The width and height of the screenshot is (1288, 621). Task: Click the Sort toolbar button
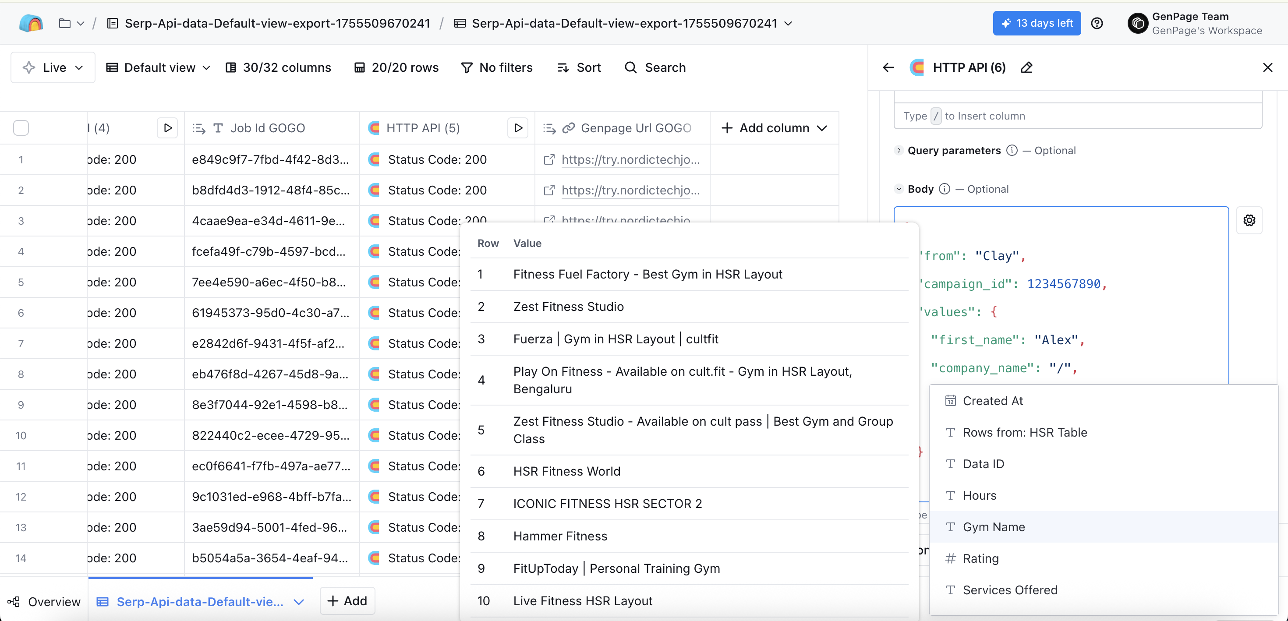click(x=579, y=67)
